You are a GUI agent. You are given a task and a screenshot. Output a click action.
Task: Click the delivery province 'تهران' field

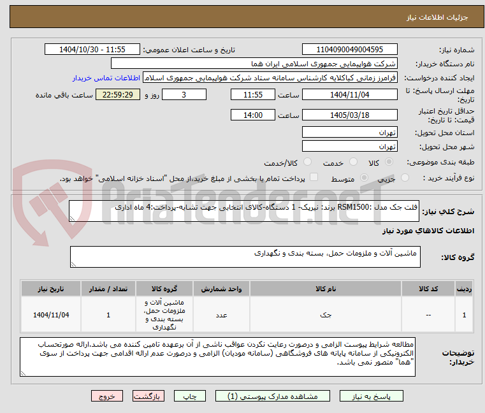349,133
